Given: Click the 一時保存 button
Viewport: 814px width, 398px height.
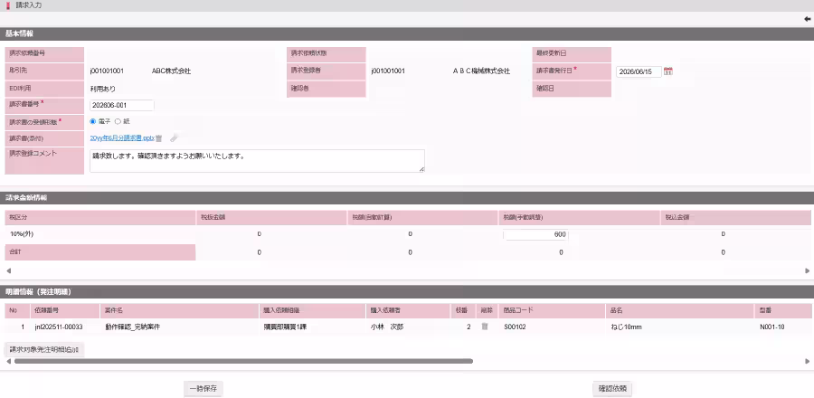Looking at the screenshot, I should pos(203,388).
